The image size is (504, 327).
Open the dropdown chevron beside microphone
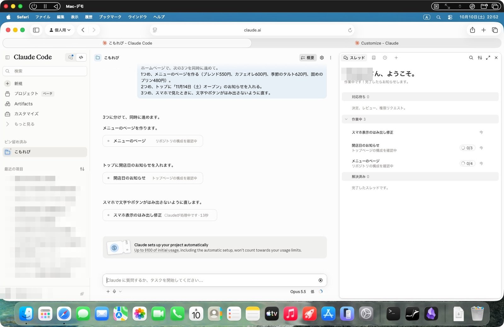tap(120, 291)
